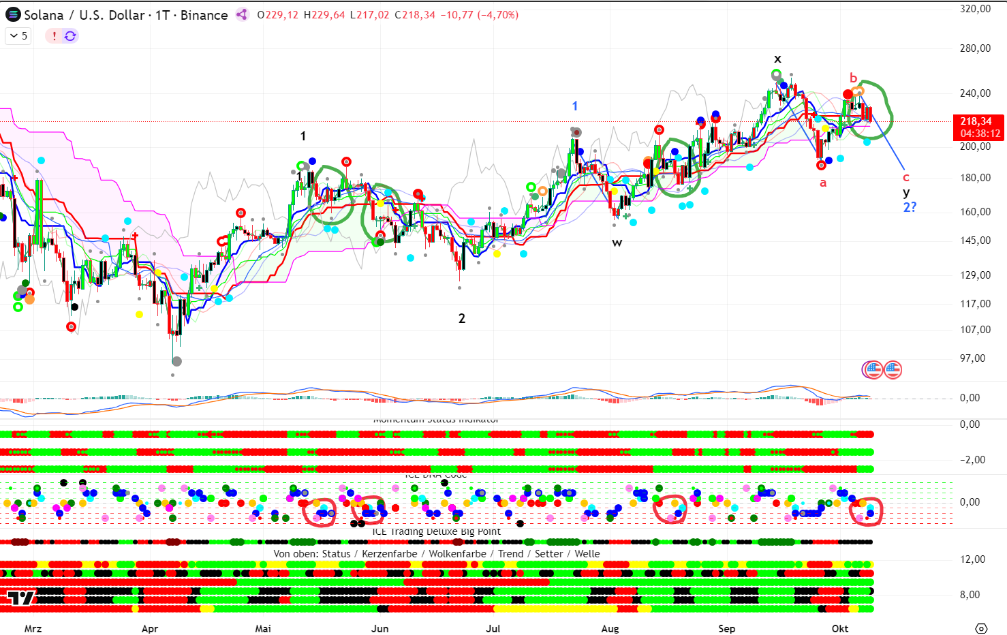This screenshot has height=635, width=1007.
Task: Click the blue '2?' wave label
Action: (x=910, y=207)
